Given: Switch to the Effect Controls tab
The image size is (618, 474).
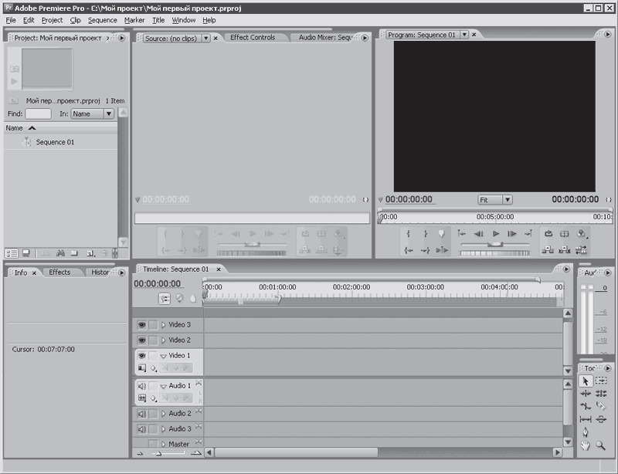Looking at the screenshot, I should pyautogui.click(x=253, y=37).
